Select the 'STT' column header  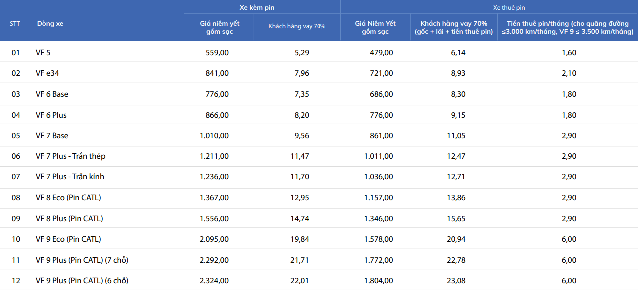click(x=15, y=23)
